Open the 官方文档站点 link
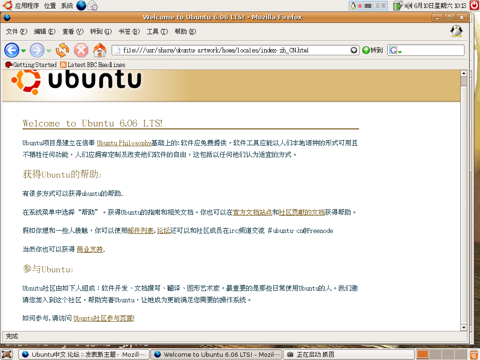Screen dimensions: 480x360 point(253,212)
